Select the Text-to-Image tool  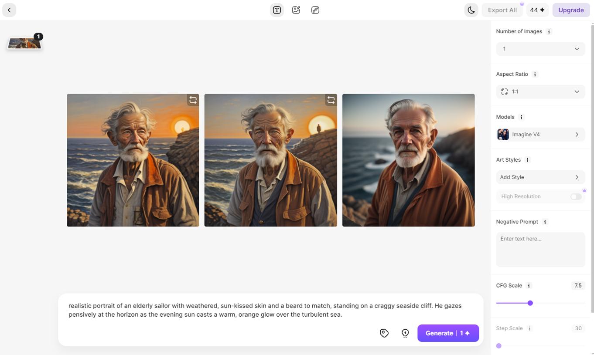click(277, 10)
